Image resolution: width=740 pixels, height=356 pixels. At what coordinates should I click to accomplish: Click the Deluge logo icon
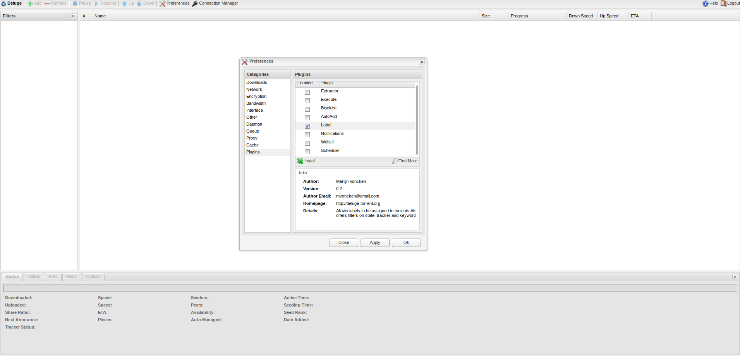pos(3,3)
